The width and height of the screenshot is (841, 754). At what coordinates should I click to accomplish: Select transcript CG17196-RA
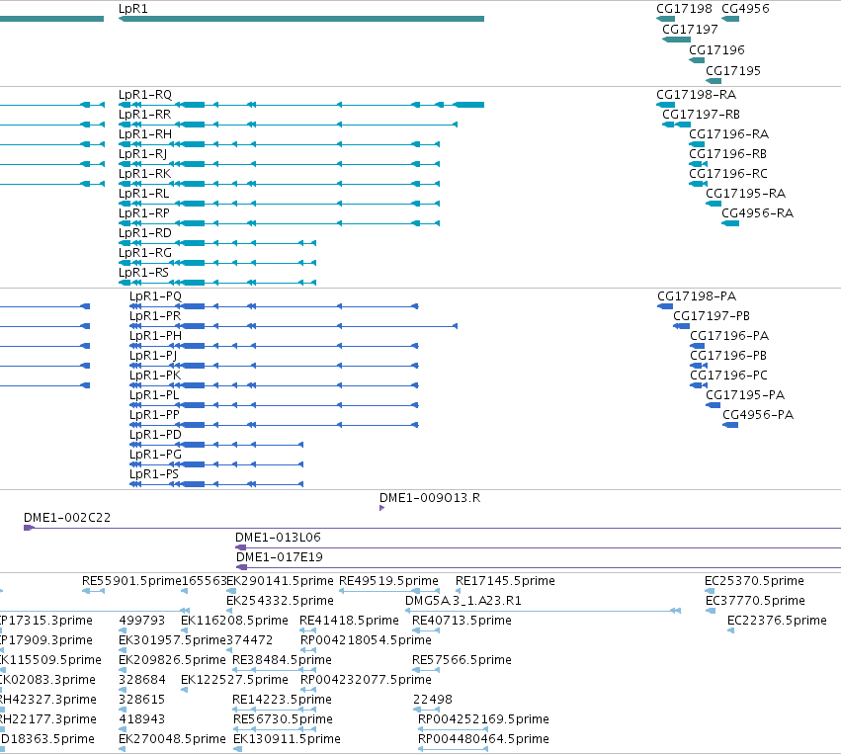click(697, 144)
